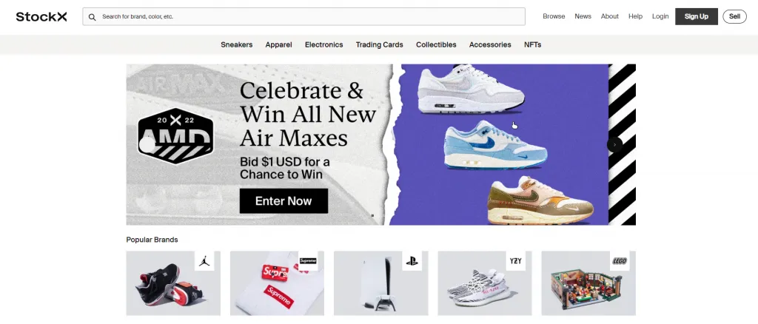
Task: Click the LEGO logo icon
Action: [620, 261]
